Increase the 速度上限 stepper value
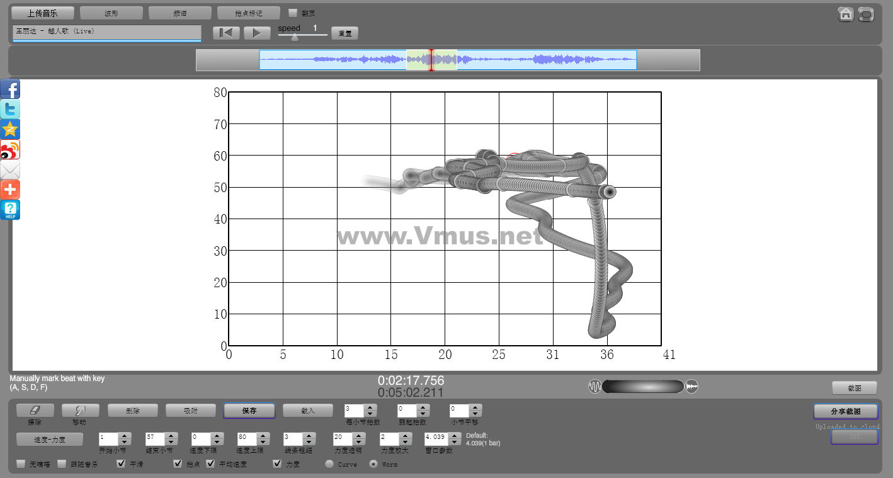Image resolution: width=893 pixels, height=478 pixels. (263, 435)
